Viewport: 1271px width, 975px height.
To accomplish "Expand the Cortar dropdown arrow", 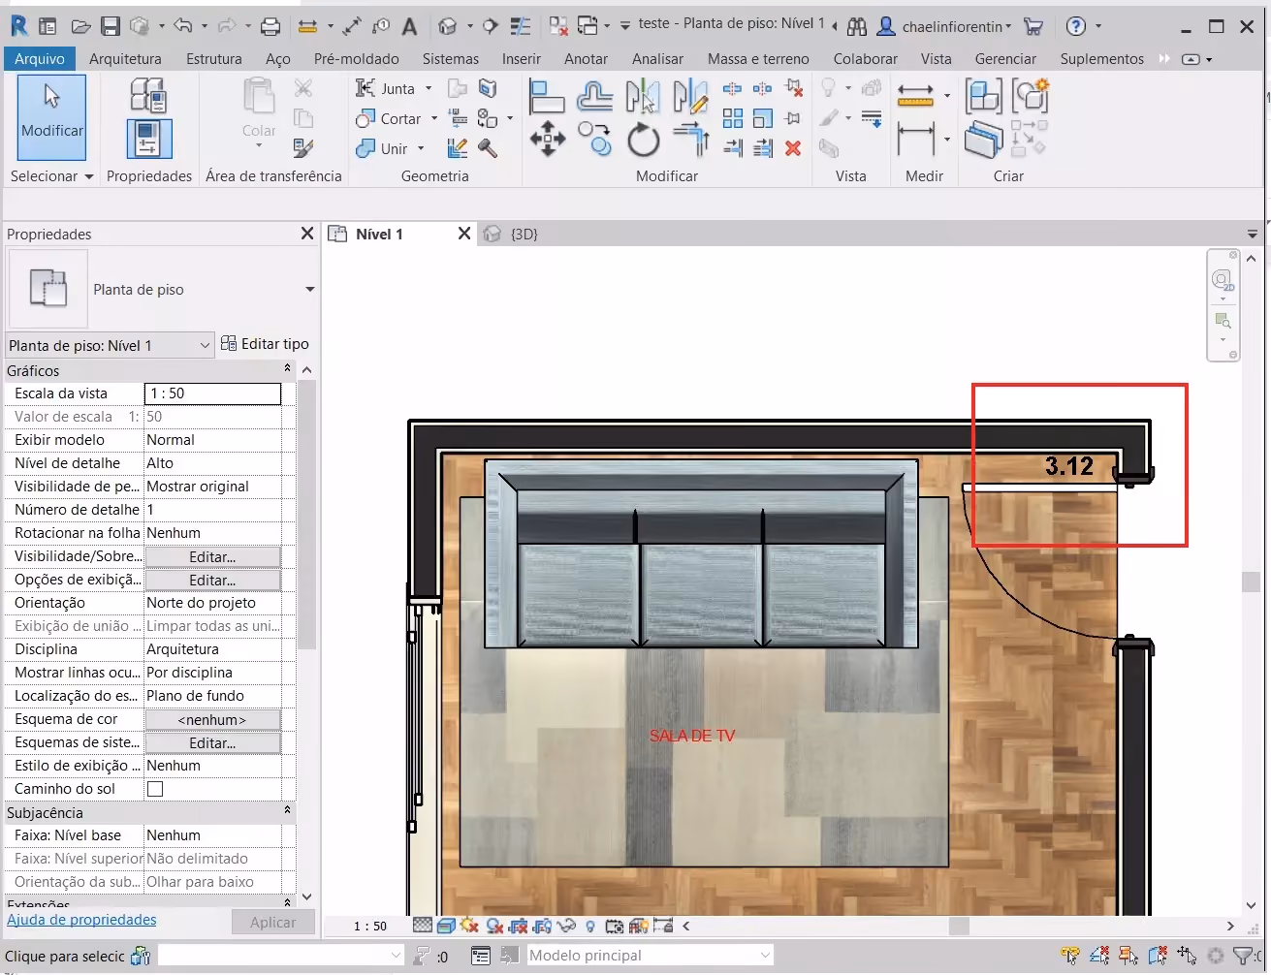I will [x=434, y=118].
